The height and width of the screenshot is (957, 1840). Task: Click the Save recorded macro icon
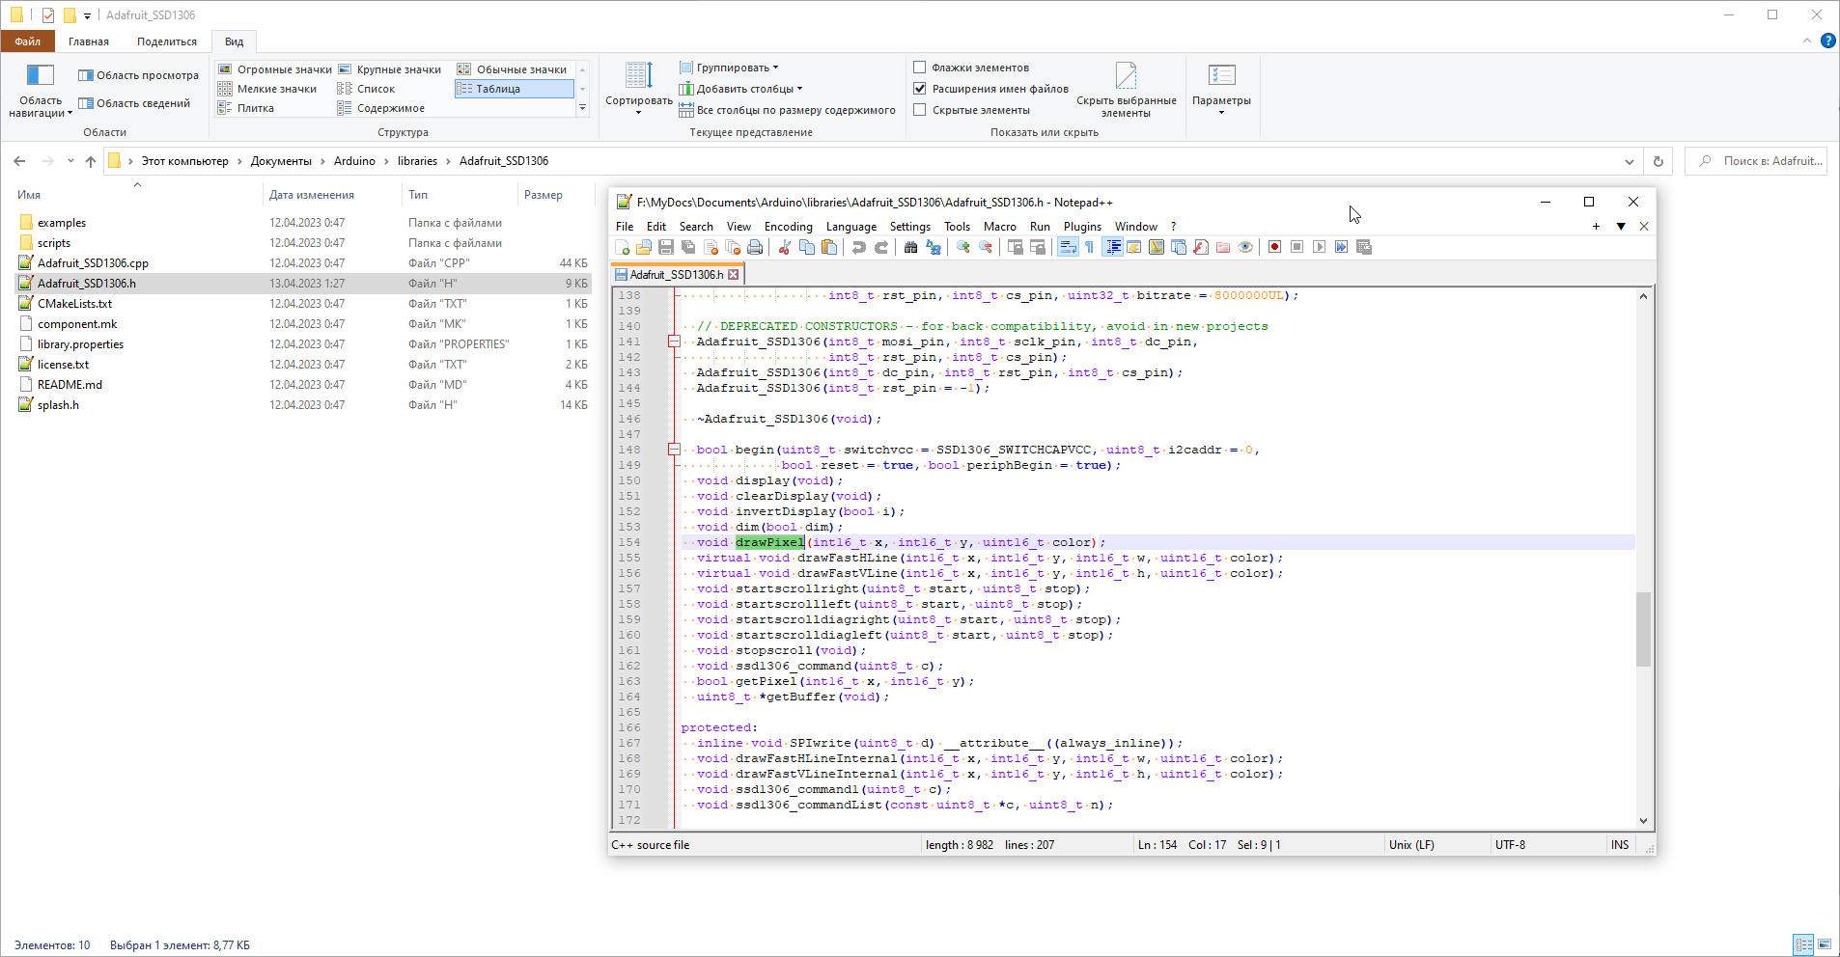[x=1364, y=248]
